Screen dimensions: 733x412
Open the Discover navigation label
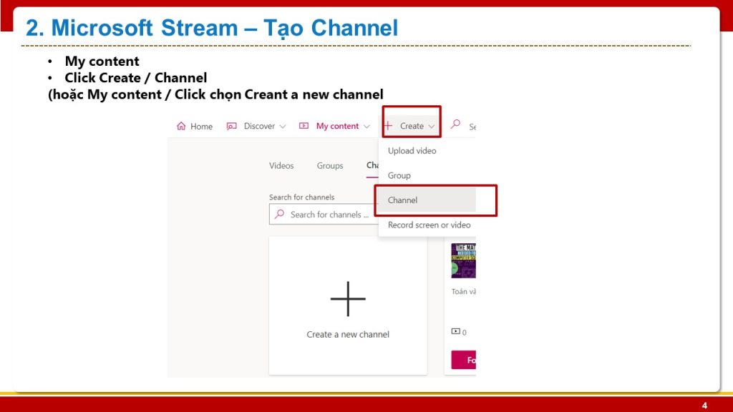(259, 126)
